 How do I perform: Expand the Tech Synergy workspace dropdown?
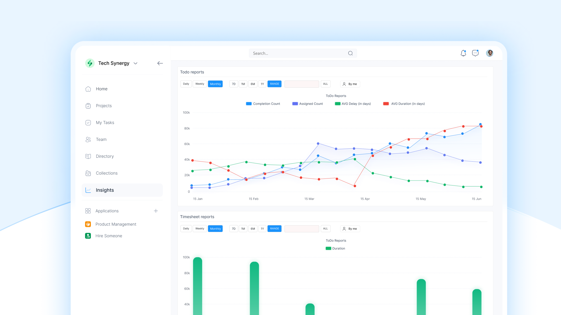[x=136, y=63]
